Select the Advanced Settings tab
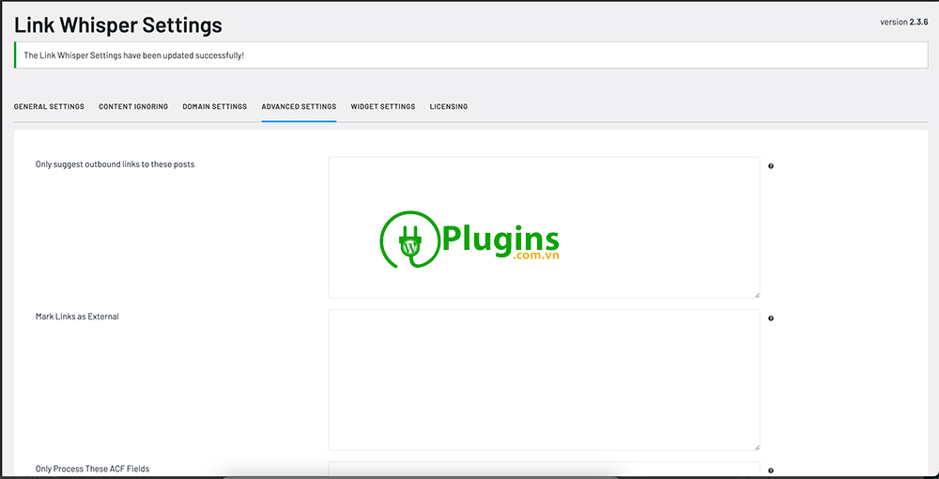The image size is (939, 479). pos(299,107)
